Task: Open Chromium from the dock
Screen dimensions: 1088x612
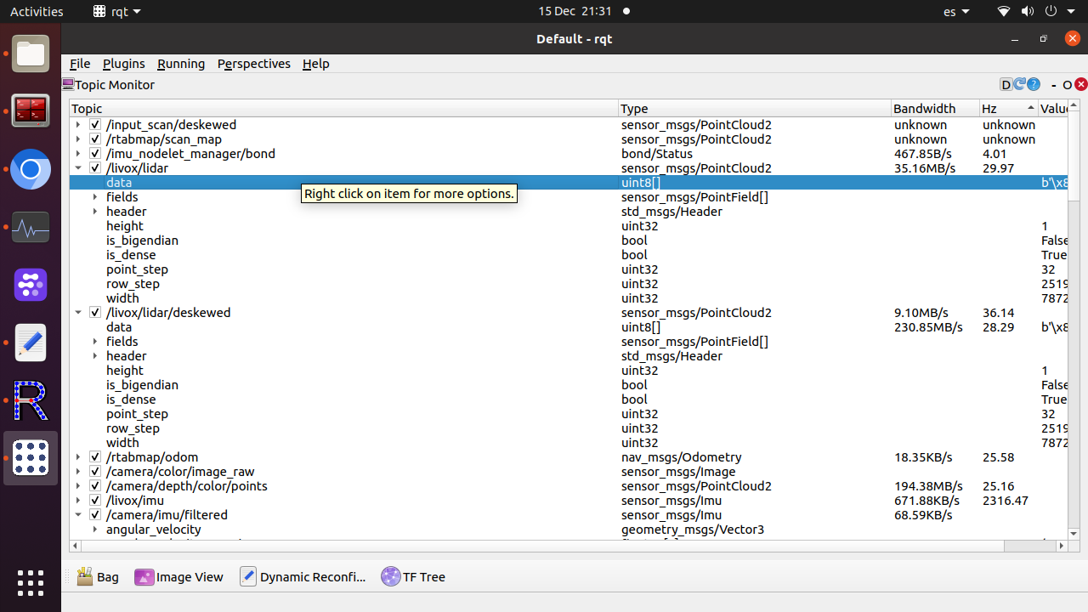Action: (31, 170)
